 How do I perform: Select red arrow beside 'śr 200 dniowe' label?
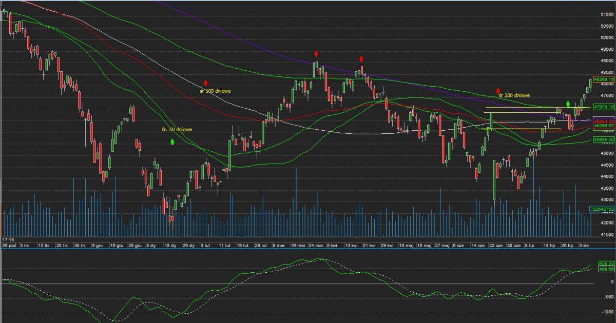pyautogui.click(x=497, y=91)
